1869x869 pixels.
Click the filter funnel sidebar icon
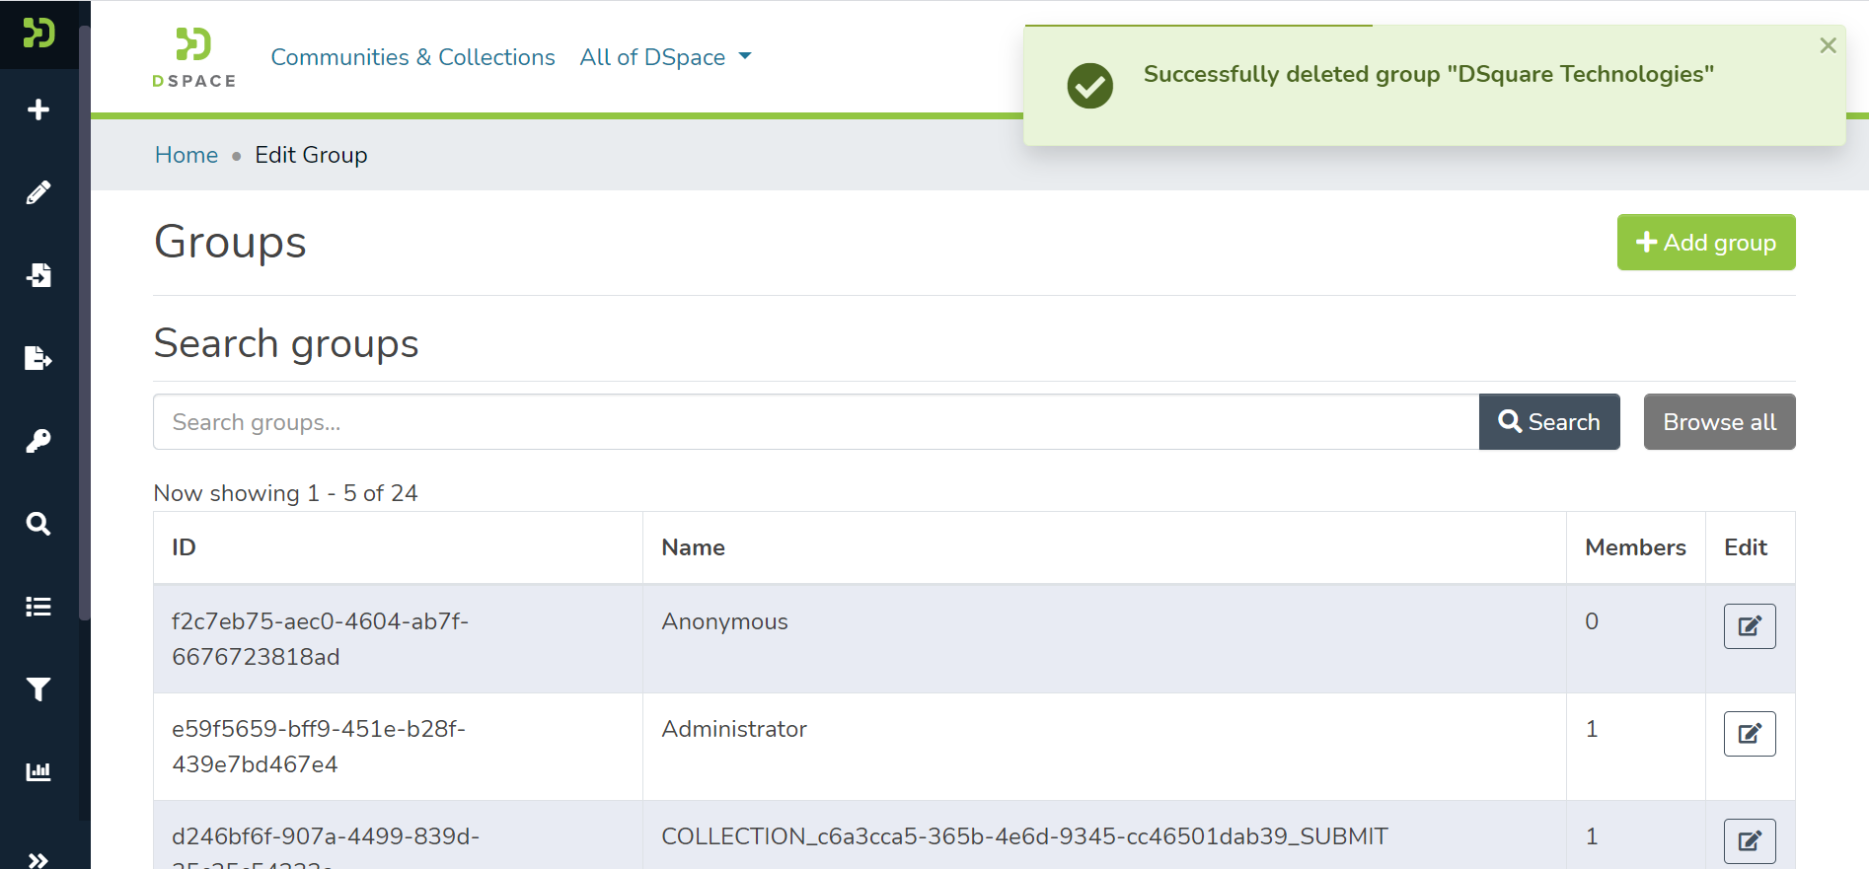38,689
